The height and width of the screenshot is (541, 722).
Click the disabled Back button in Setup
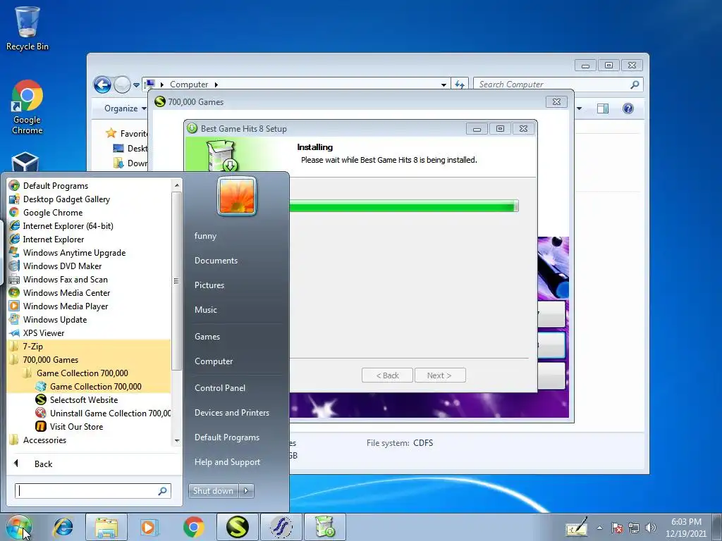click(387, 375)
